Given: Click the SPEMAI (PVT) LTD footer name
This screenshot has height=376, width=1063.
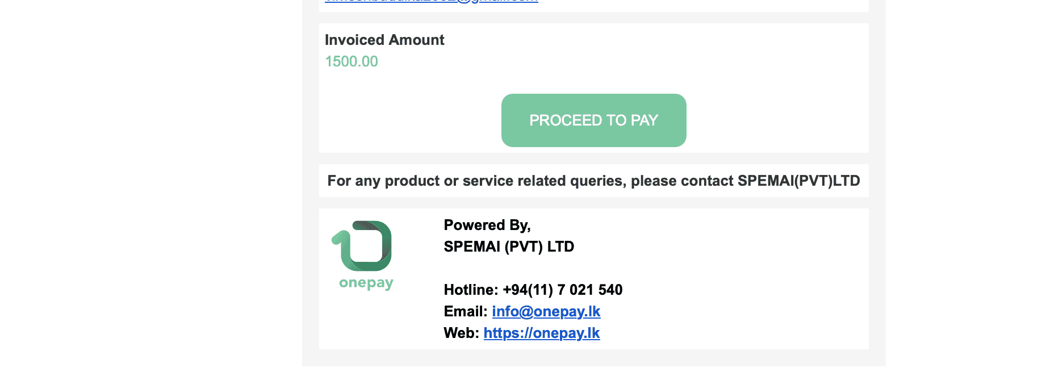Looking at the screenshot, I should pos(509,247).
